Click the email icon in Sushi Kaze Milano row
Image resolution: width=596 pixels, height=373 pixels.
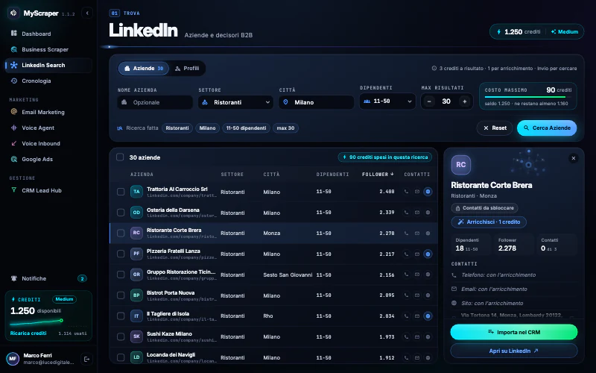pyautogui.click(x=417, y=336)
